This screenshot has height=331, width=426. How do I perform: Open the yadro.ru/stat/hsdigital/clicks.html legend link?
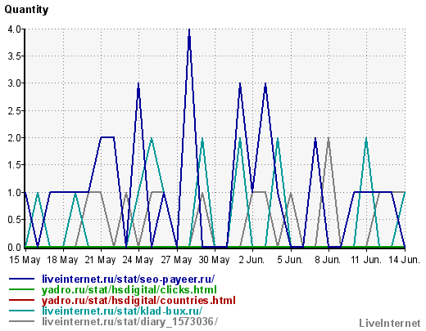pos(129,290)
